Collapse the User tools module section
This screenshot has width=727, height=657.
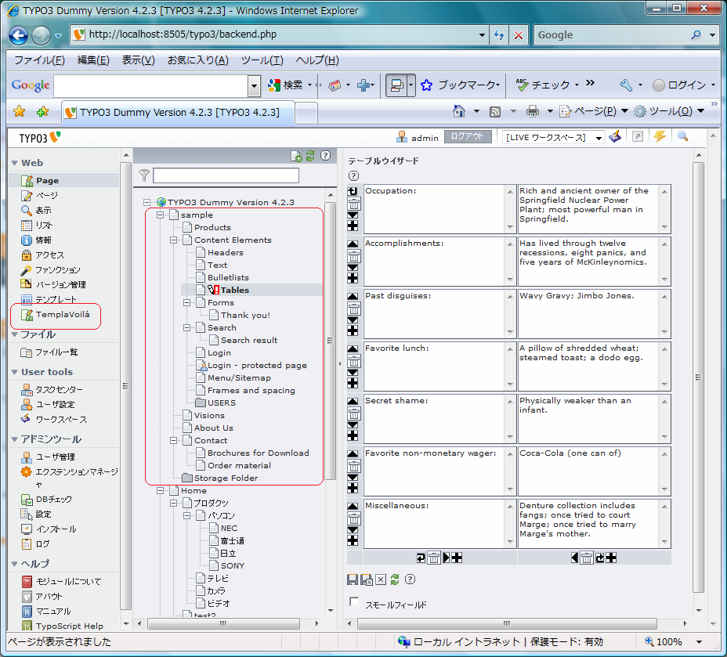[x=15, y=372]
